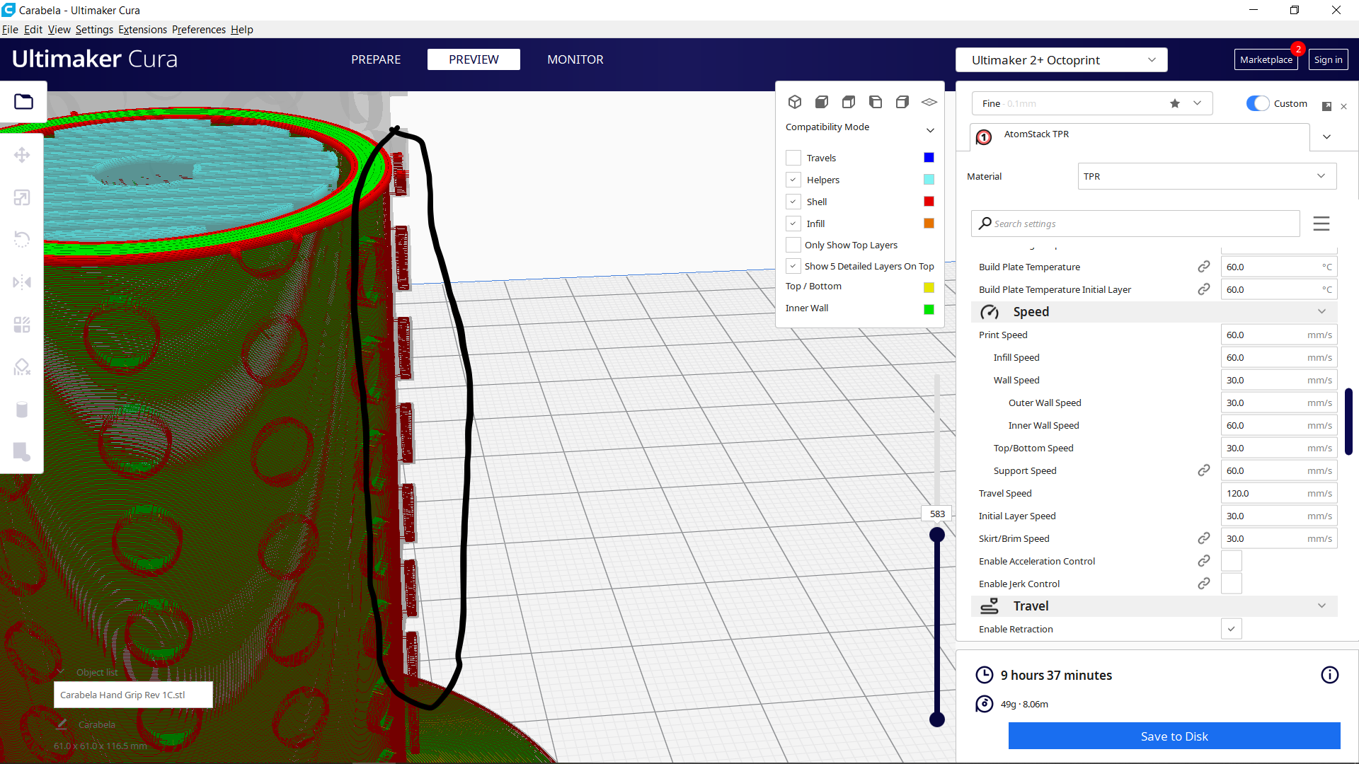Click the bottom left sidebar tool icon
This screenshot has width=1359, height=764.
[x=22, y=452]
